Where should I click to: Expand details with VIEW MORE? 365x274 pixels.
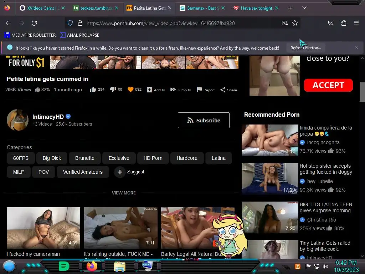[x=124, y=193]
